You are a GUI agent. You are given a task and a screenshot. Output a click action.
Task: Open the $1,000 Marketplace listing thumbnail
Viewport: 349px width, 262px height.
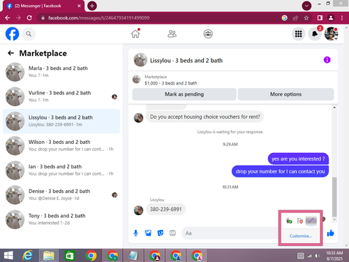click(137, 79)
